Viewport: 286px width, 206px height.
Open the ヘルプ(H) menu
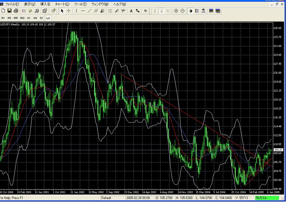click(x=120, y=4)
